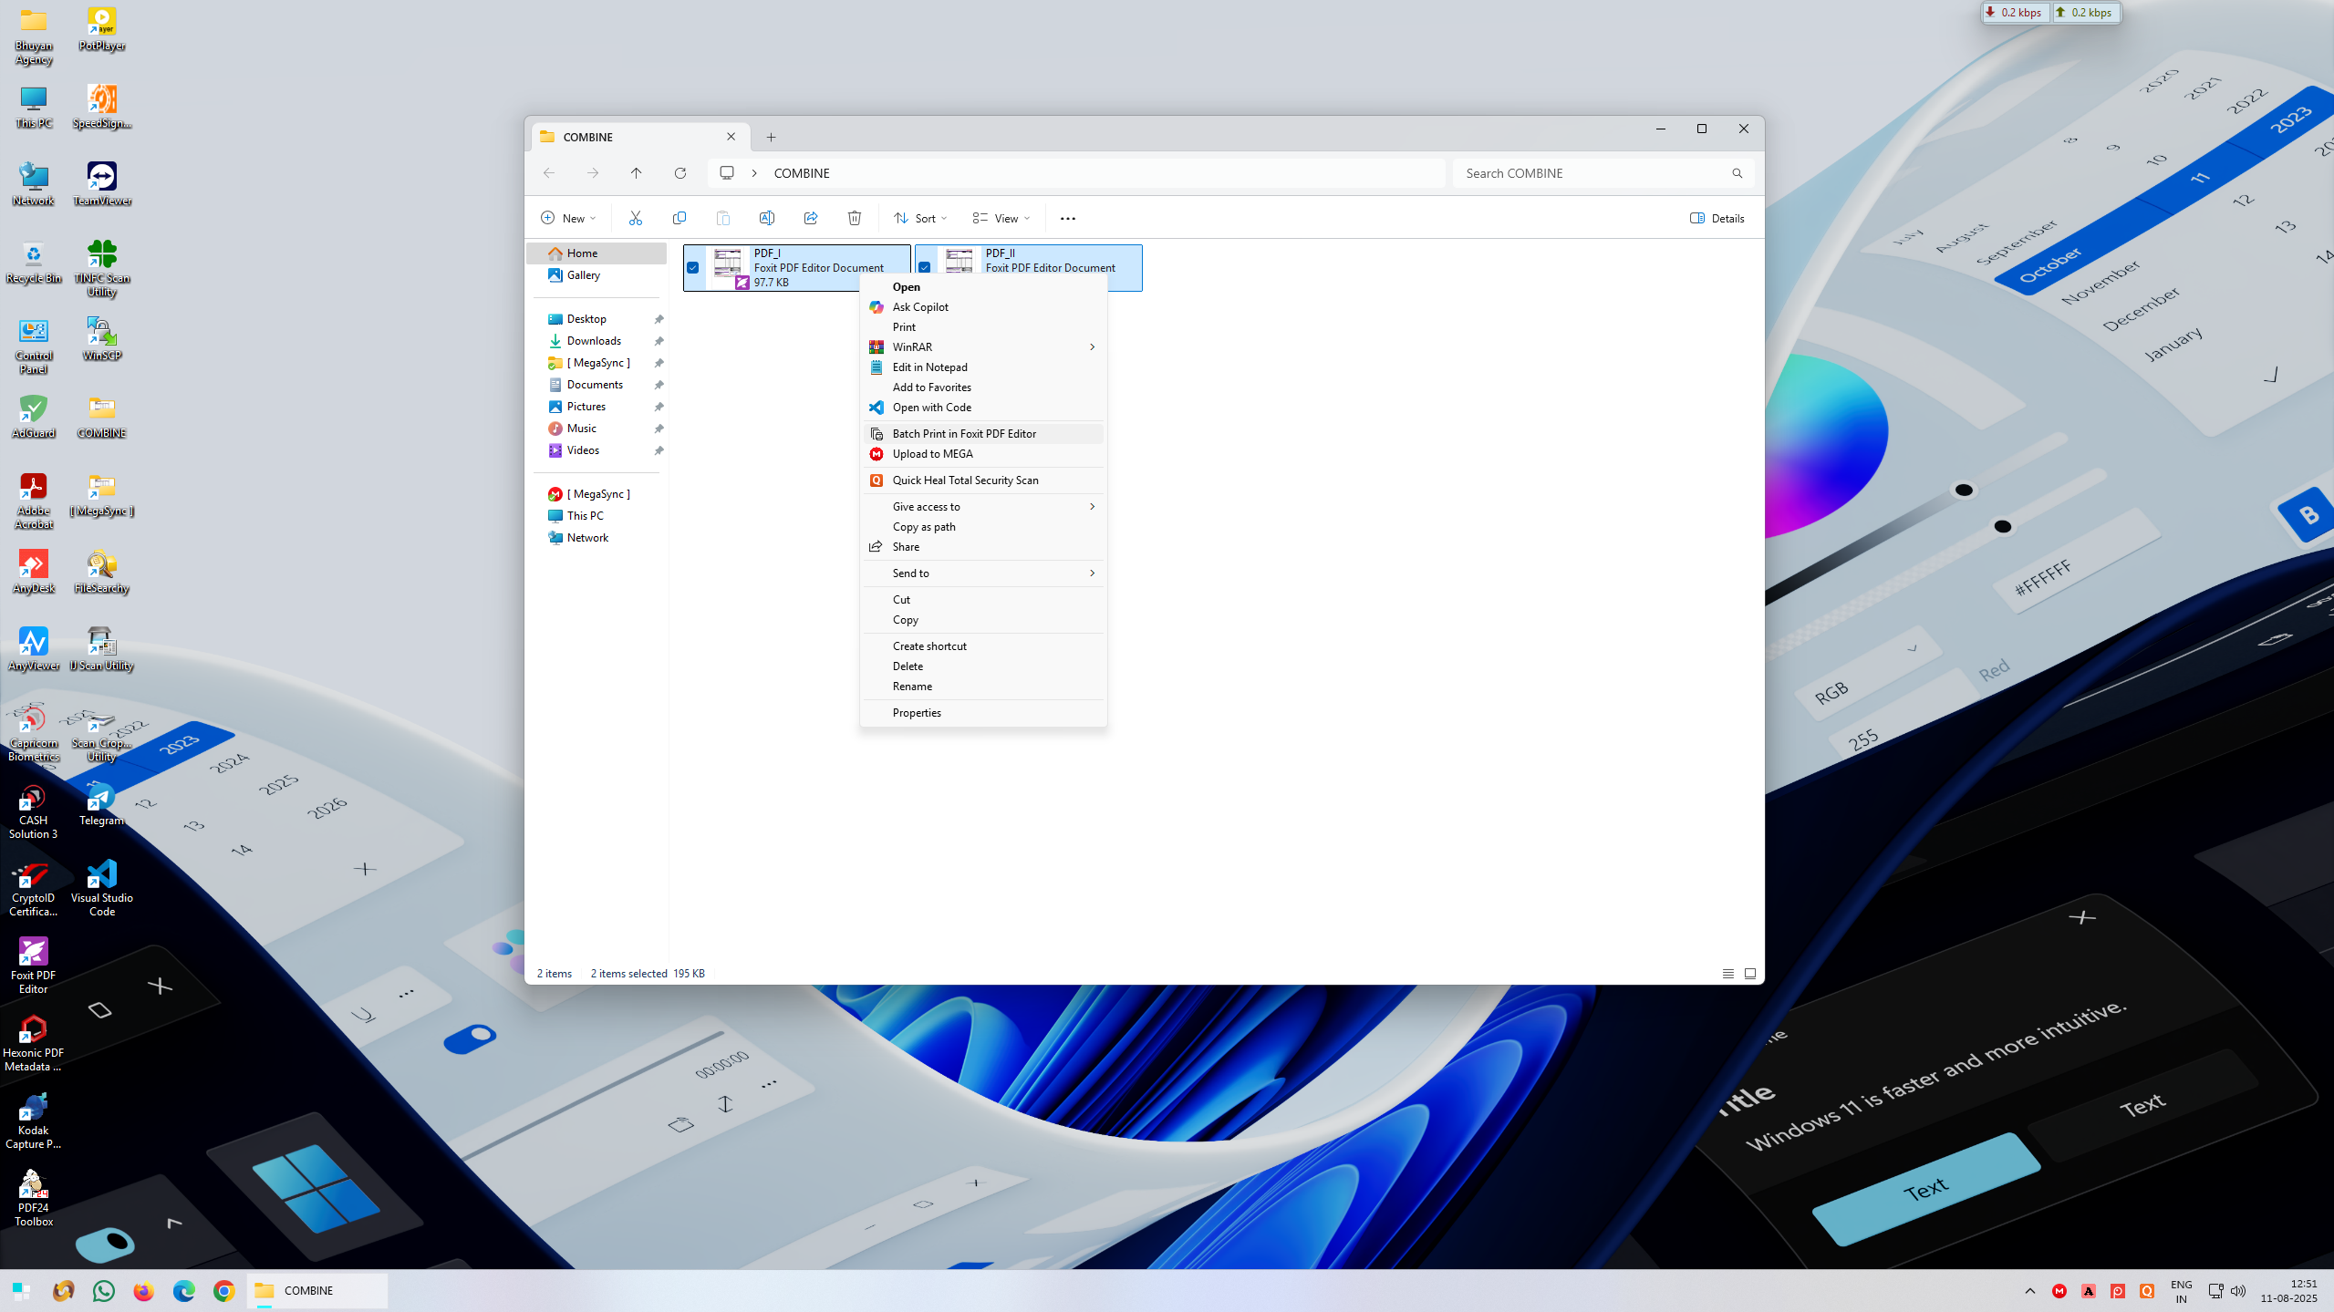Select the PDF_II file thumbnail
The width and height of the screenshot is (2334, 1312).
point(959,263)
